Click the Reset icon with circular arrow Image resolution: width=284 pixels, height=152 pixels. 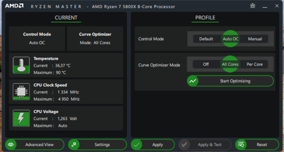tap(241, 144)
